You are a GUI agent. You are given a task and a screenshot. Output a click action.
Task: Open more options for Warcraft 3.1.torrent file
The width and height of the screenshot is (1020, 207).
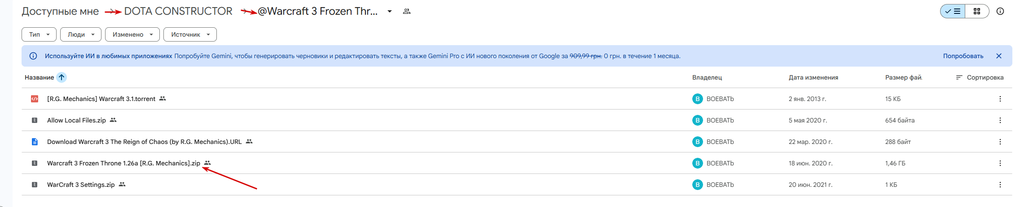pos(1000,99)
